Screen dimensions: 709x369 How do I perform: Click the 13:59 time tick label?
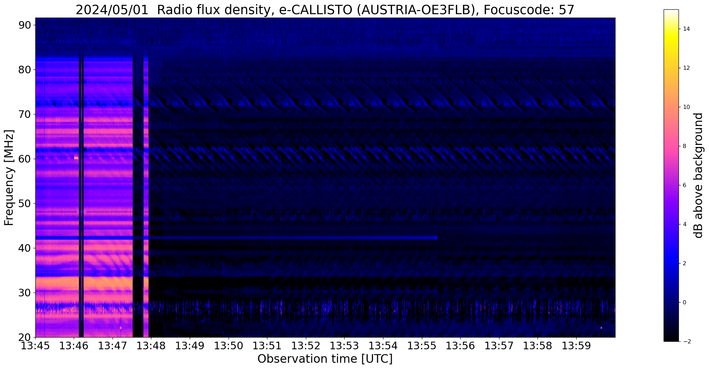click(x=576, y=346)
